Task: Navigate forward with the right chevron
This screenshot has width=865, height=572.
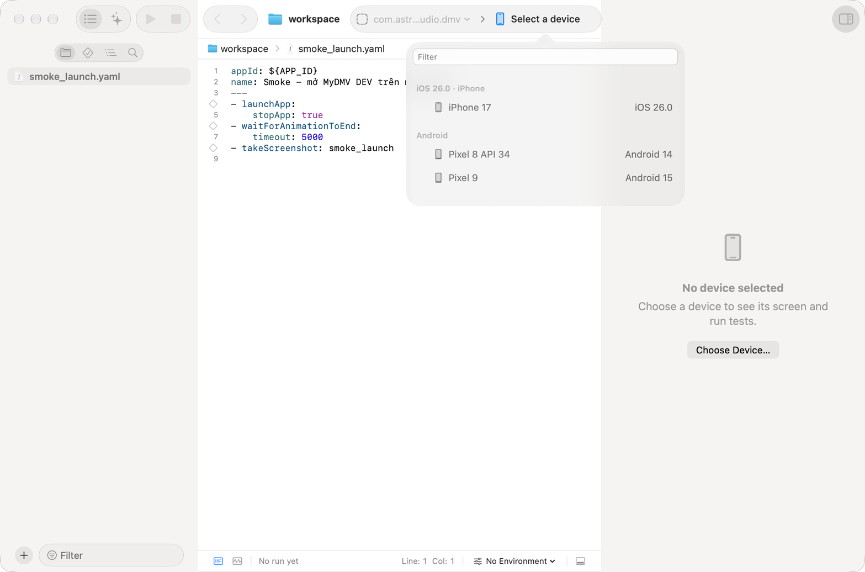Action: coord(243,19)
